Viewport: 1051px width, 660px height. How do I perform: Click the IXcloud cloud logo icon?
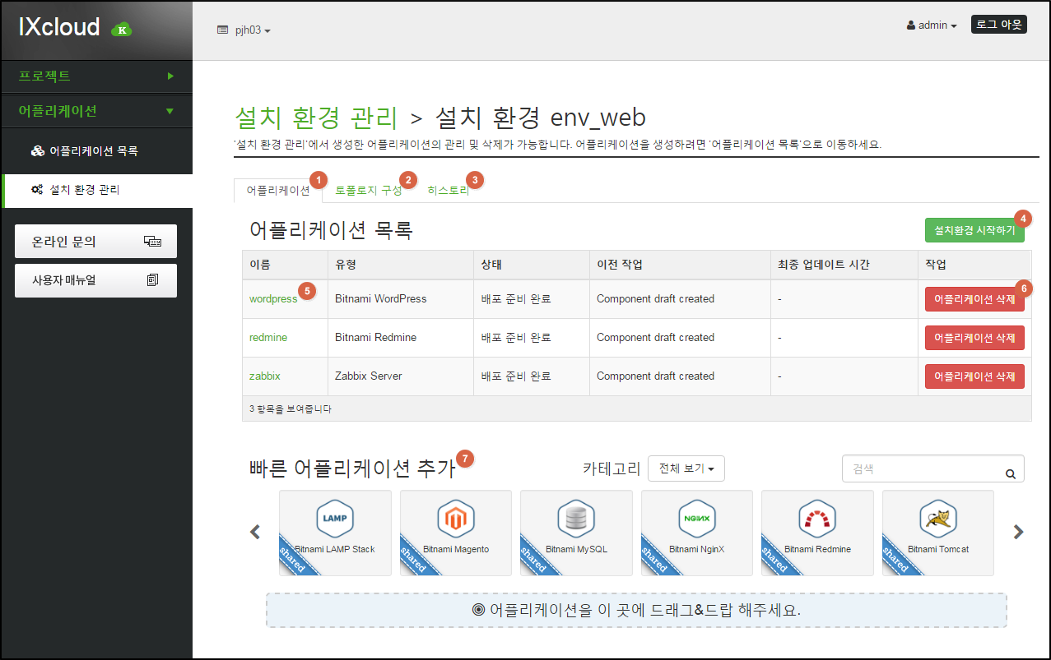click(x=121, y=30)
